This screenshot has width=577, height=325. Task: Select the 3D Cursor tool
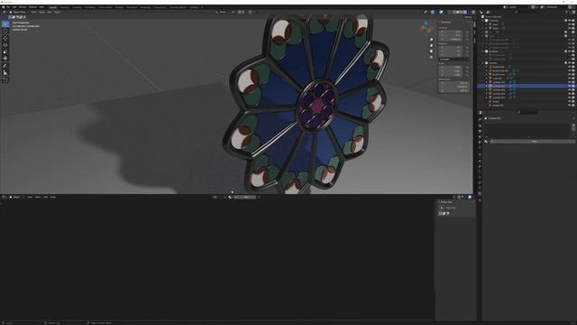pyautogui.click(x=5, y=32)
